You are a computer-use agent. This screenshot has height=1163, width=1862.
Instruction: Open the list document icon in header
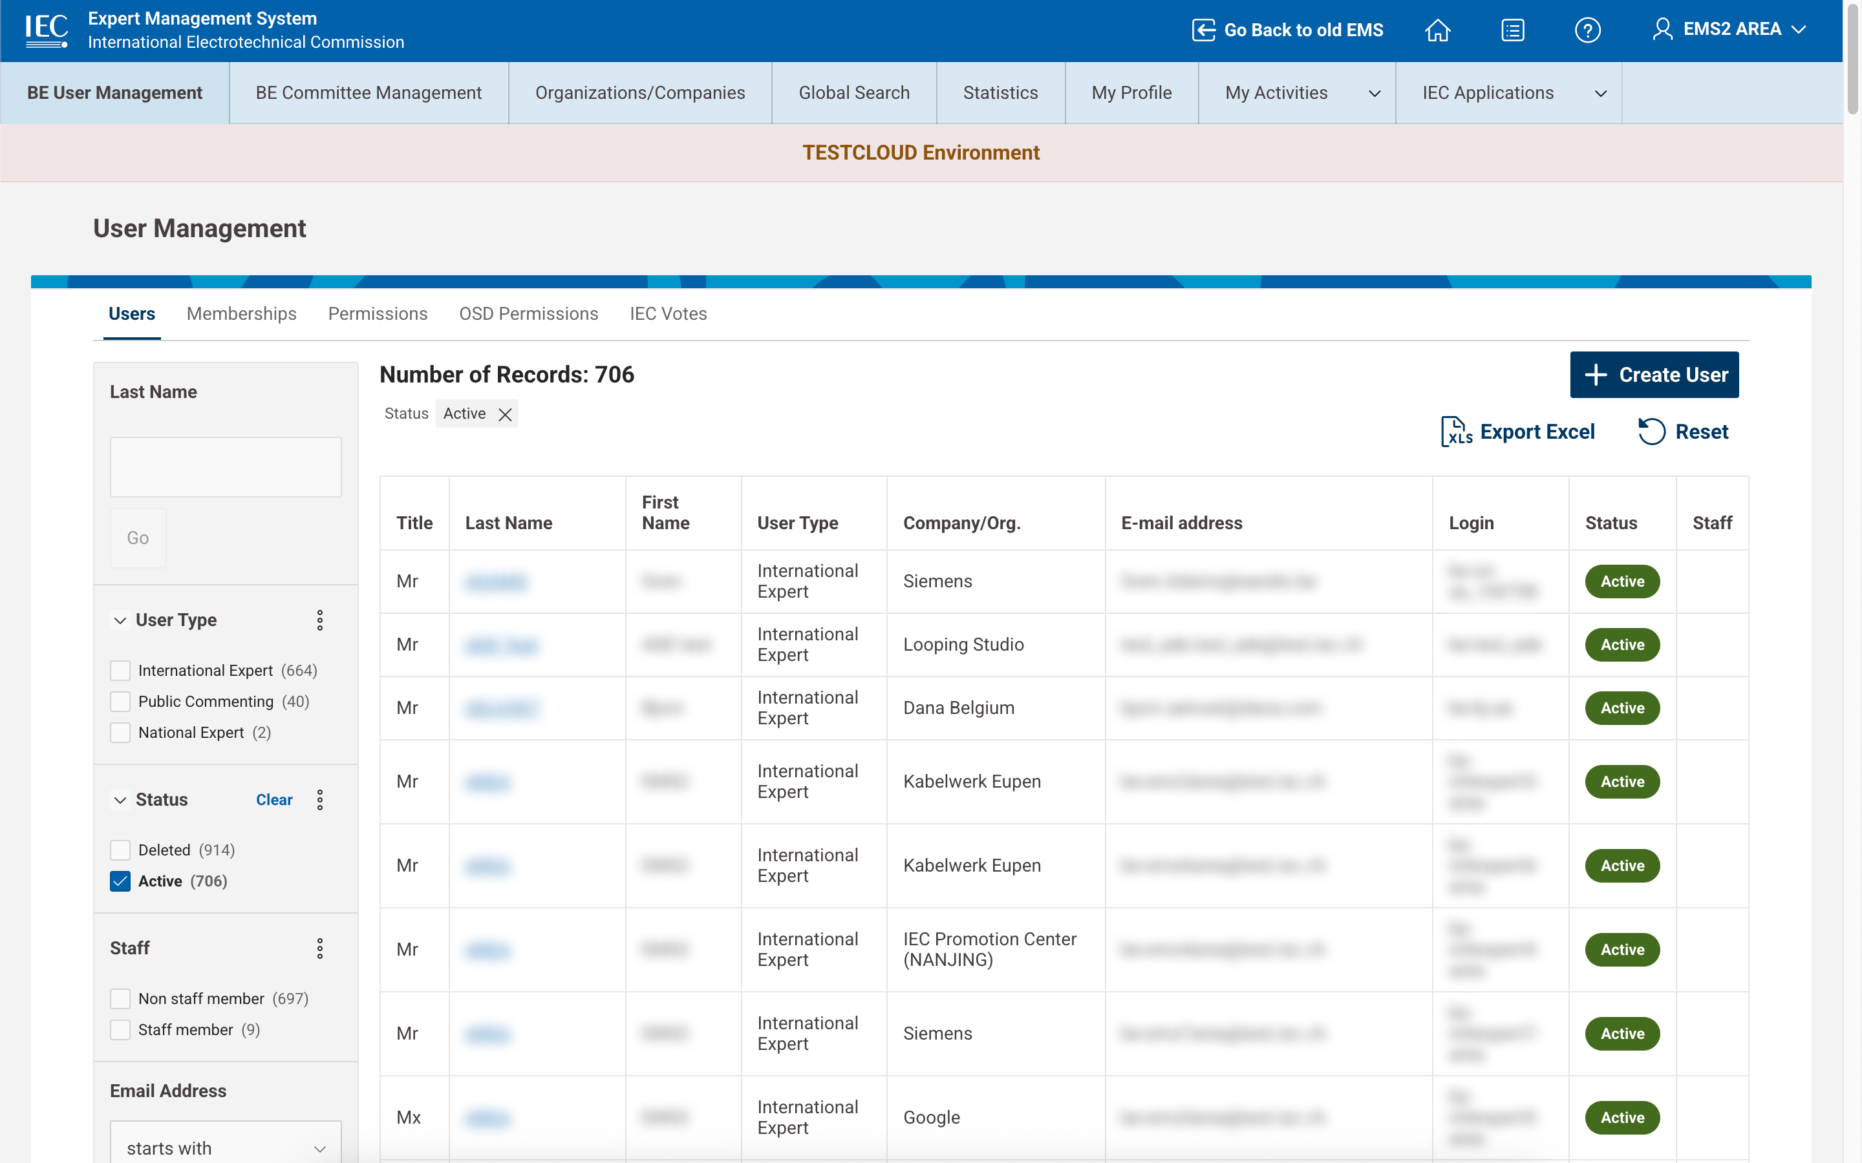pyautogui.click(x=1512, y=30)
